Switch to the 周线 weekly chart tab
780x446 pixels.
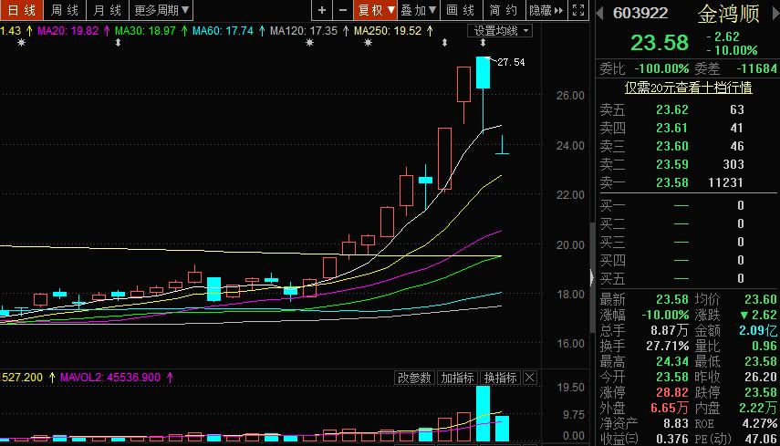(65, 10)
